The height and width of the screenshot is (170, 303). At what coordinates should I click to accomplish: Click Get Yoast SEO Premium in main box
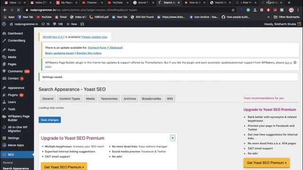click(x=64, y=167)
